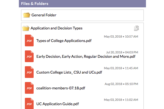Click date Jul 20, 2018 • 04:03 PM
The height and width of the screenshot is (109, 164).
coord(122,52)
